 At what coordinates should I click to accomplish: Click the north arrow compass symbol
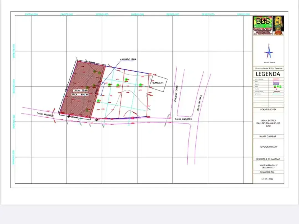tap(269, 51)
